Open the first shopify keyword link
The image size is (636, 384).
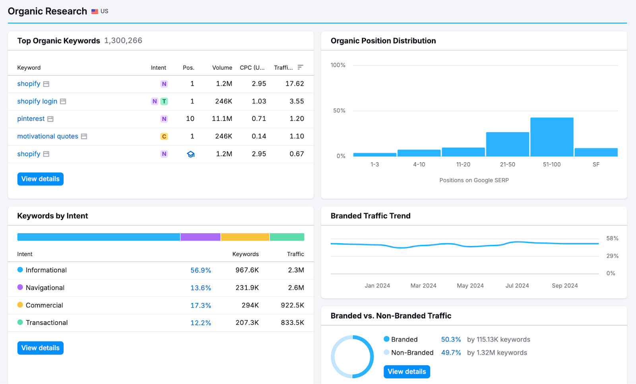[x=29, y=84]
